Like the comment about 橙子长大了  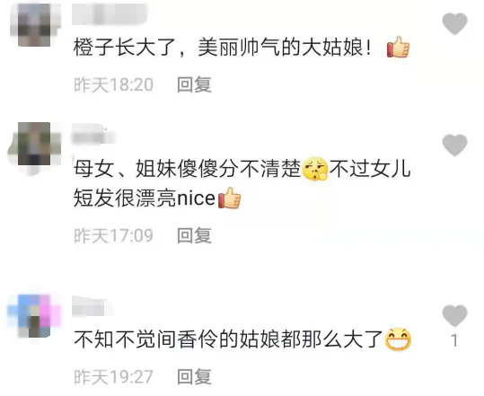[454, 23]
